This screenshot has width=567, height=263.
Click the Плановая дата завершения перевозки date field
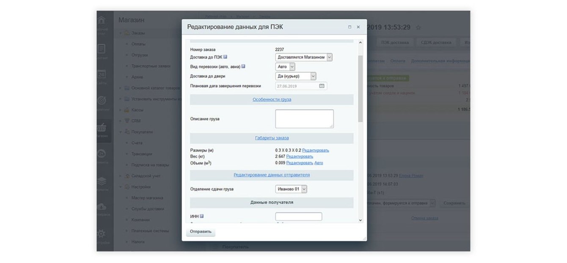pyautogui.click(x=301, y=86)
